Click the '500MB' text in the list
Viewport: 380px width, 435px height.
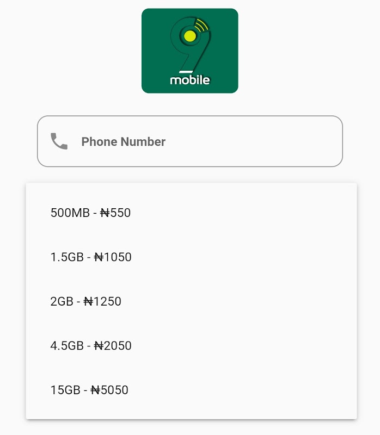70,213
